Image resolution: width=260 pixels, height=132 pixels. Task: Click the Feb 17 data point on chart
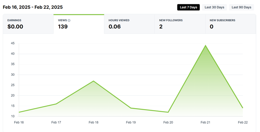click(56, 104)
